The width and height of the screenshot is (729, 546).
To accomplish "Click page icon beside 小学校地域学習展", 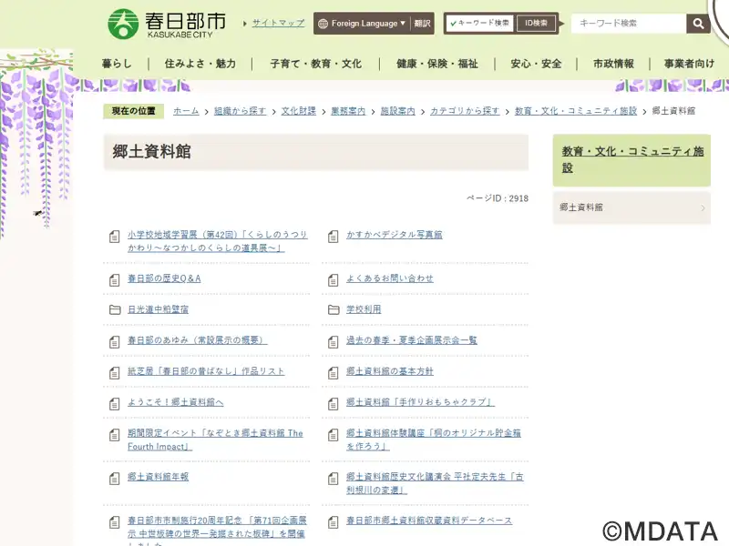I will coord(115,237).
